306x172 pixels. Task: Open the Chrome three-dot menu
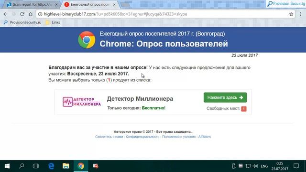[301, 14]
